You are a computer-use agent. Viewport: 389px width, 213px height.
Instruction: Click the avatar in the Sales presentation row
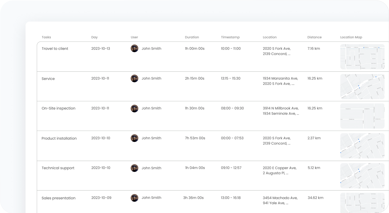tap(134, 198)
